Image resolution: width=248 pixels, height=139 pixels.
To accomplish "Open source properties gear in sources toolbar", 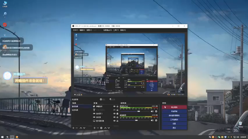I will [x=101, y=128].
